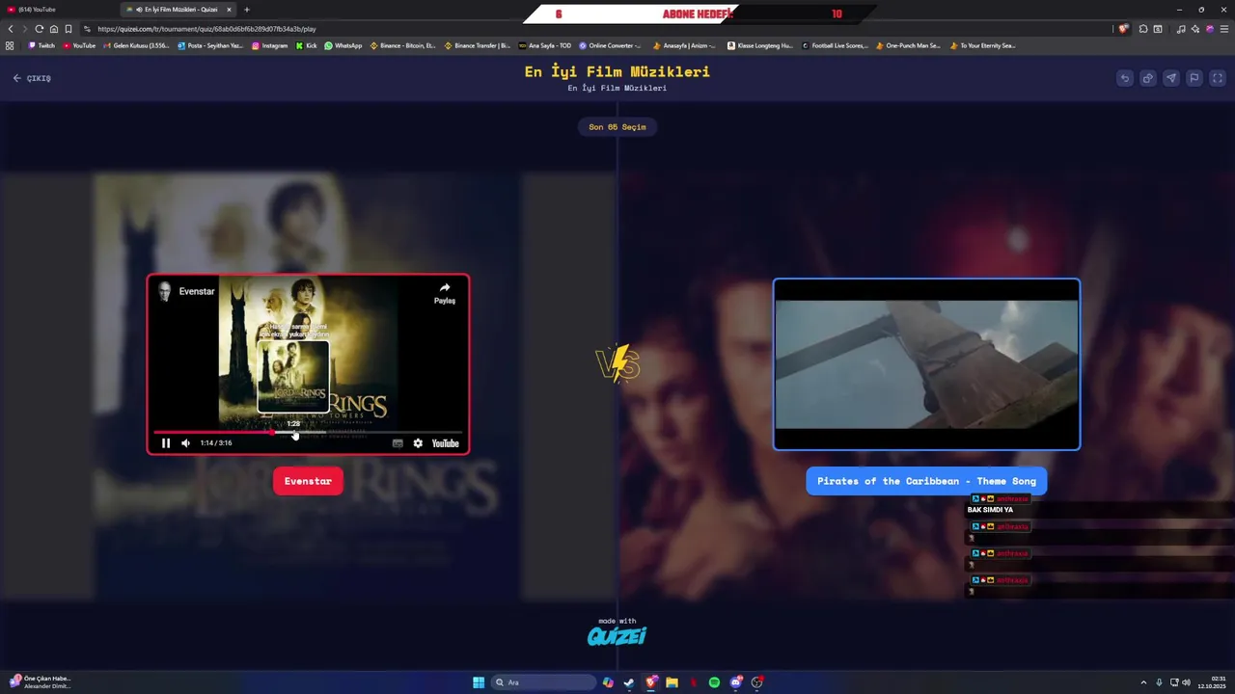Image resolution: width=1235 pixels, height=694 pixels.
Task: Click the dice shuffle icon in header
Action: (1147, 78)
